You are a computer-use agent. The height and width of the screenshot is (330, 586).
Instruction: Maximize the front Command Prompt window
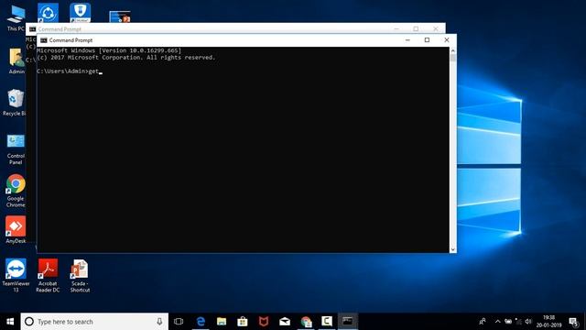428,40
